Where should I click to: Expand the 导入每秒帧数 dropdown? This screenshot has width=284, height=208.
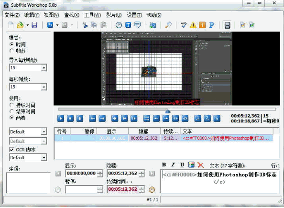(x=44, y=68)
